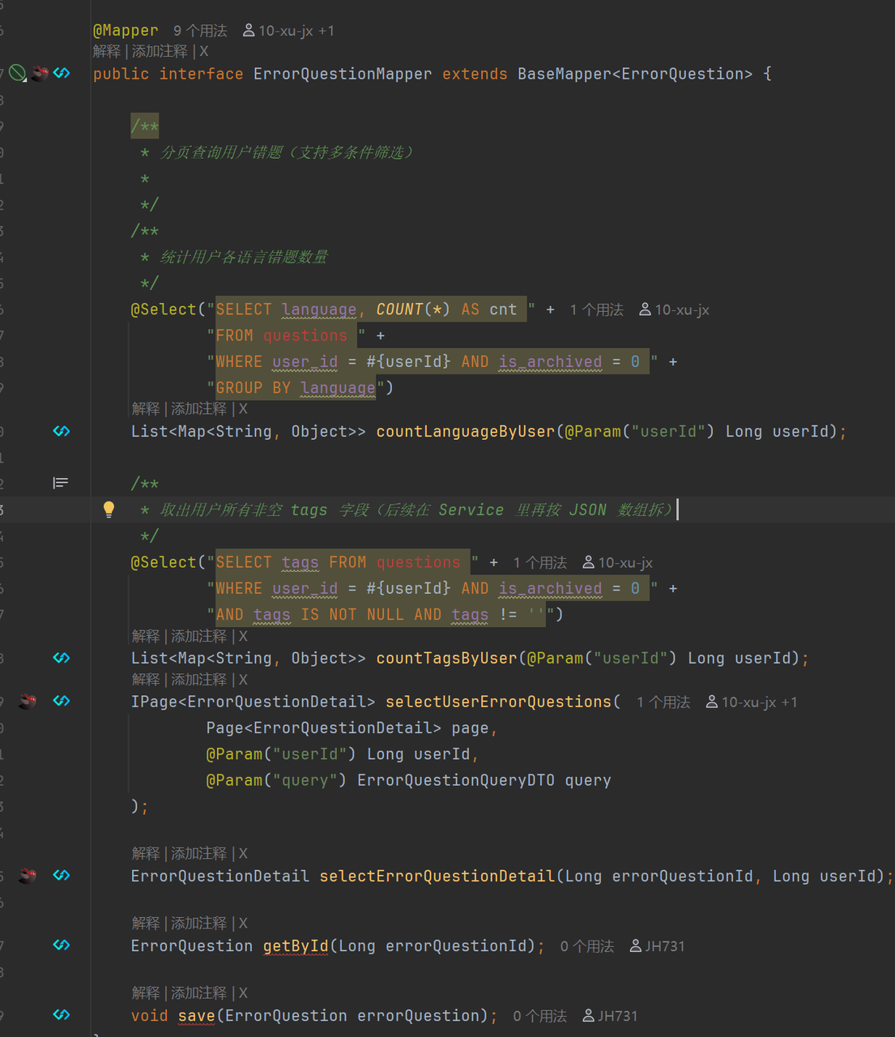Click the selectErrorQuestionDetail method name
This screenshot has height=1037, width=895.
tap(437, 876)
